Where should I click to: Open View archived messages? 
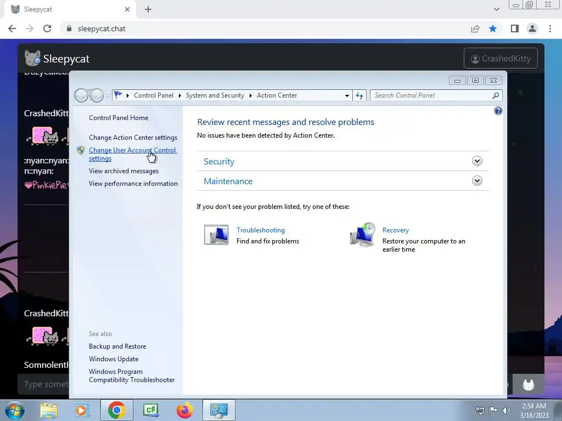coord(123,171)
